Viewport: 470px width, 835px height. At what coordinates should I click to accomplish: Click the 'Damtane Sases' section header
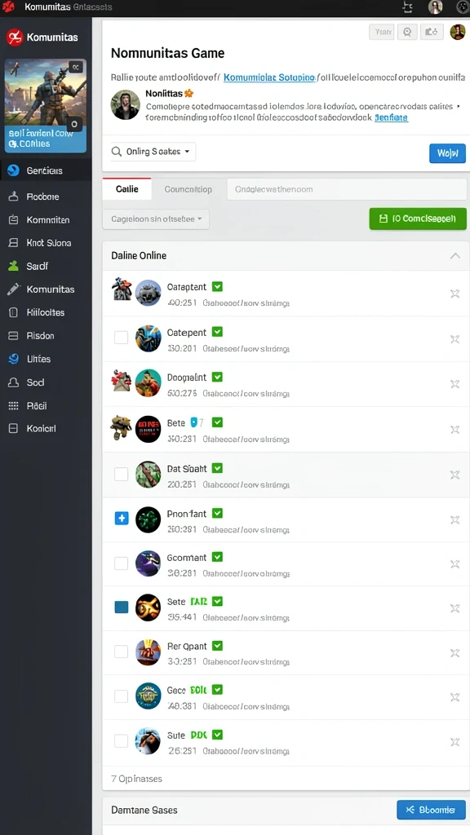pos(144,810)
